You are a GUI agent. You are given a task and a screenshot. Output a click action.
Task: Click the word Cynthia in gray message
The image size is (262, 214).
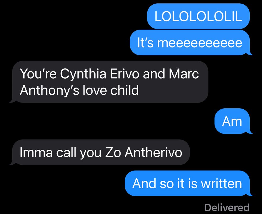click(83, 74)
